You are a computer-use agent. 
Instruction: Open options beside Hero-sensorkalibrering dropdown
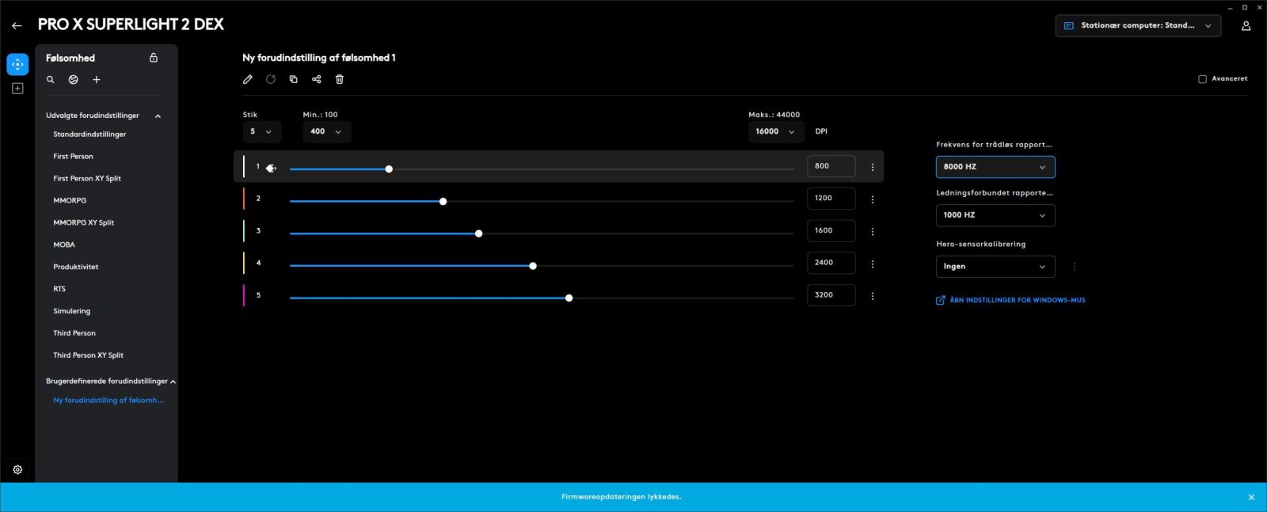(1075, 267)
